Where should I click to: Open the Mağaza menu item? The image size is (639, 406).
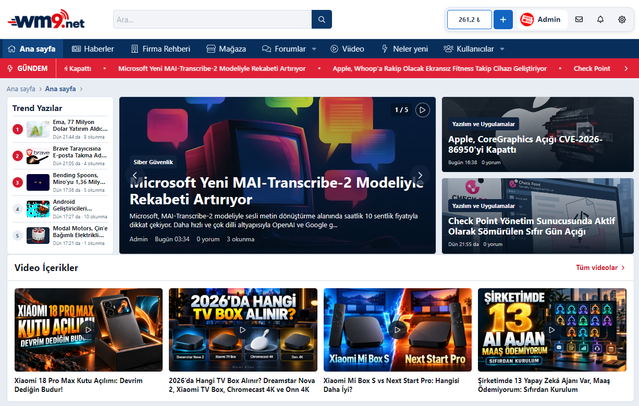pyautogui.click(x=226, y=48)
